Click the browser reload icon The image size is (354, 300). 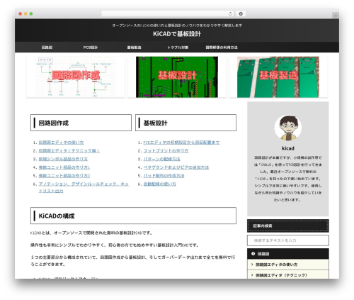pyautogui.click(x=230, y=13)
